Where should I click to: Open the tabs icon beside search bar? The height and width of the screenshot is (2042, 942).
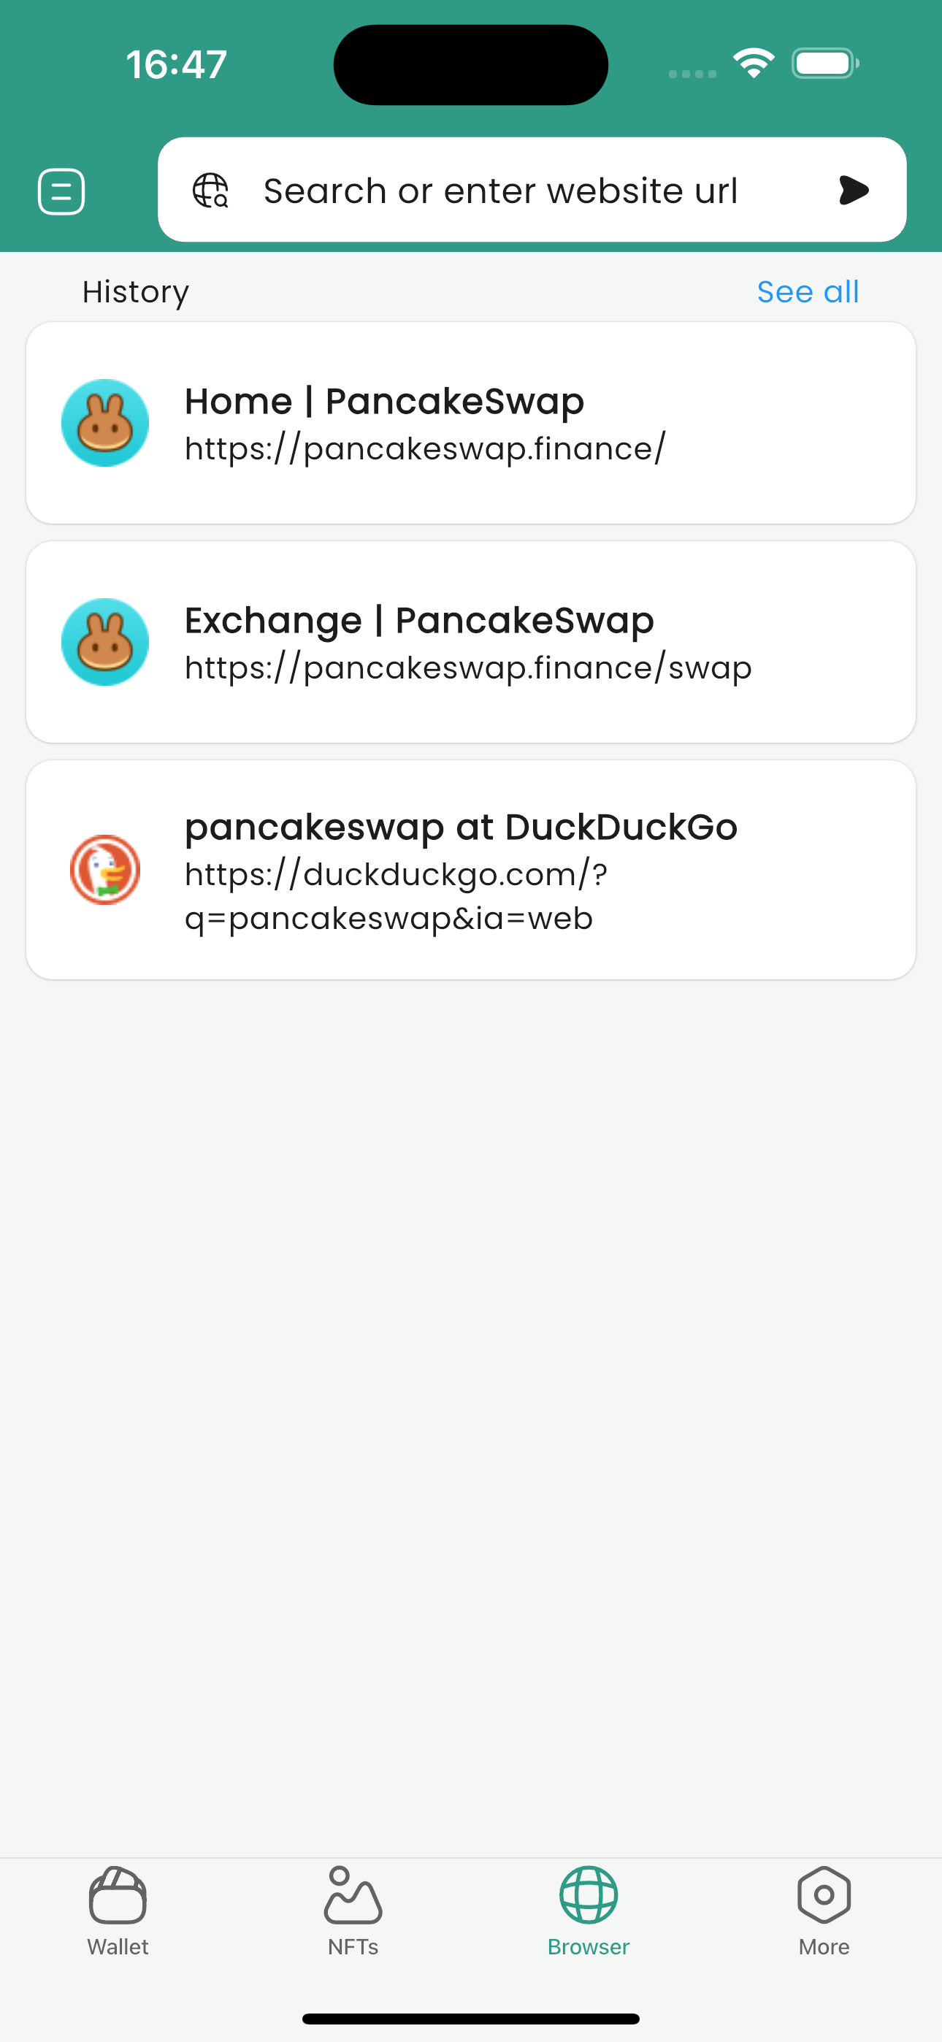click(x=61, y=191)
